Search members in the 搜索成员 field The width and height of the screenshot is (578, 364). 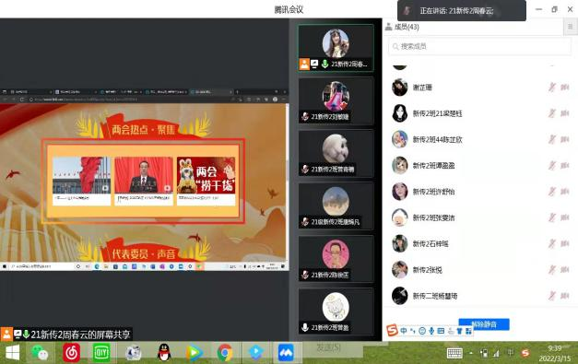coord(479,46)
